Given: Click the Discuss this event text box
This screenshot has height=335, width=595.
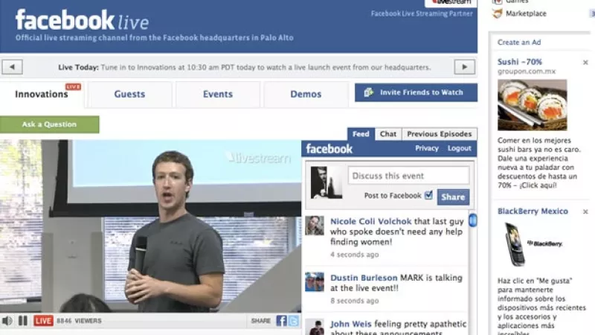Looking at the screenshot, I should click(408, 176).
